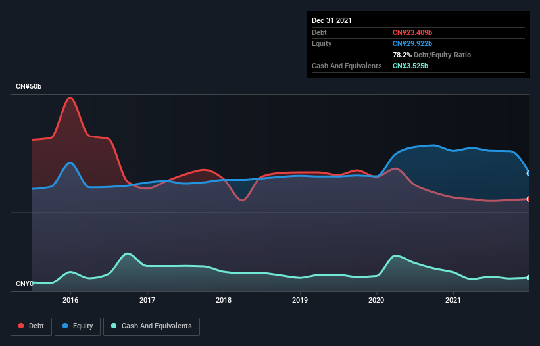This screenshot has width=540, height=346.
Task: Click the CN¥50b y-axis label
Action: [30, 87]
